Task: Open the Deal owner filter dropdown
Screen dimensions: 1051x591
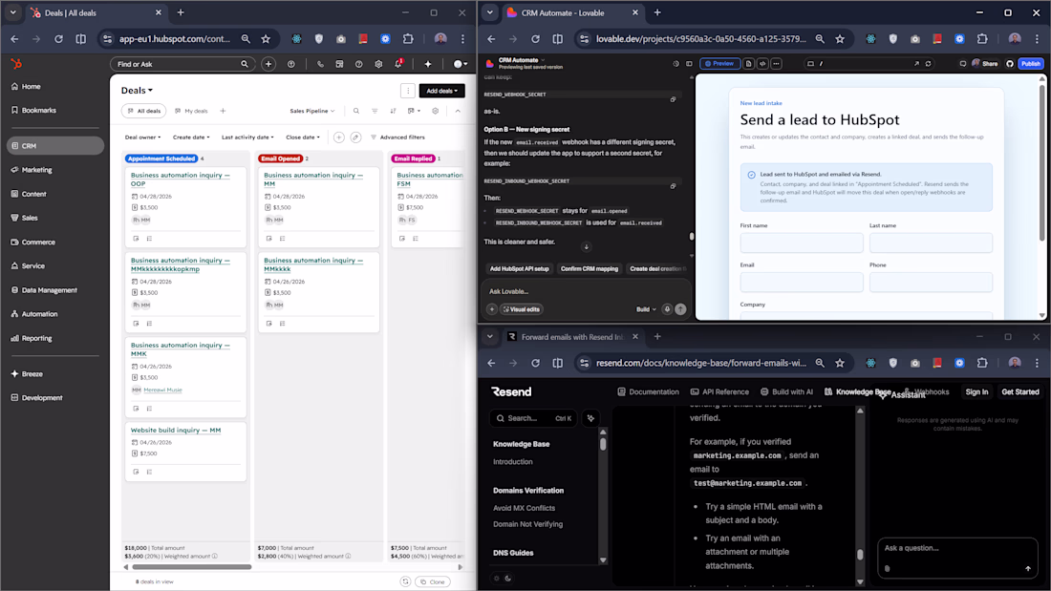Action: point(142,137)
